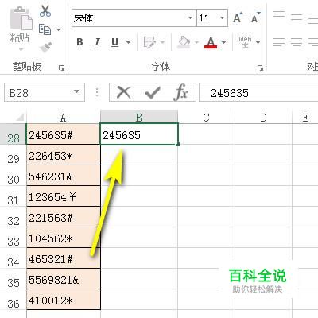The height and width of the screenshot is (318, 318).
Task: Click cell containing 465321#
Action: pyautogui.click(x=64, y=258)
